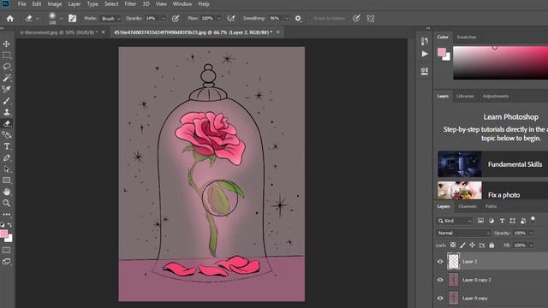Toggle lock image pixels brush icon
Viewport: 548px width, 308px height.
(462, 246)
